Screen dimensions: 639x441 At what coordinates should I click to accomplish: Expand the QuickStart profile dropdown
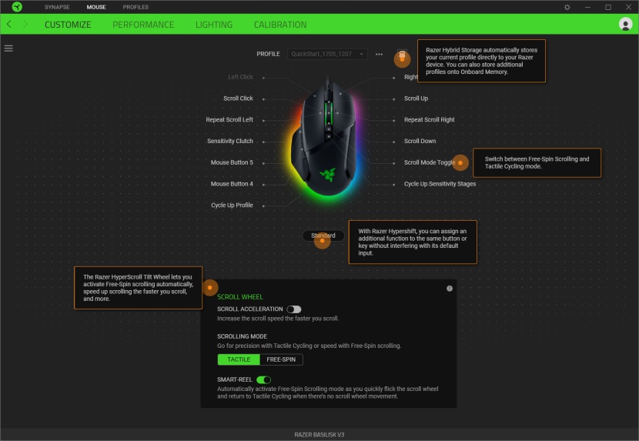pos(327,54)
